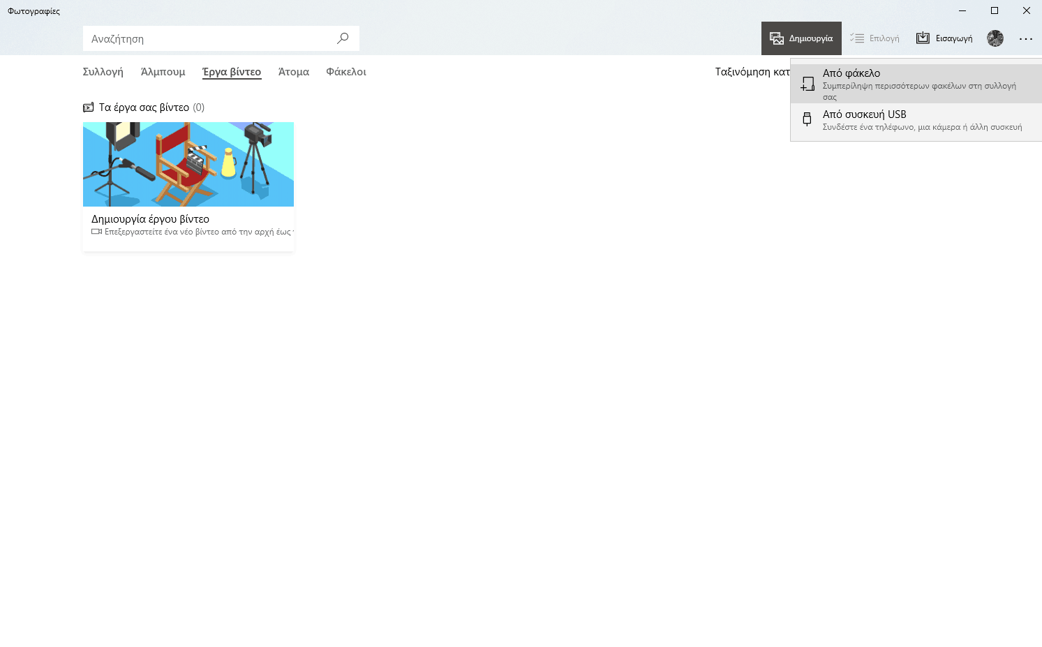Click the video projects icon beside heading
1042x647 pixels.
[88, 107]
